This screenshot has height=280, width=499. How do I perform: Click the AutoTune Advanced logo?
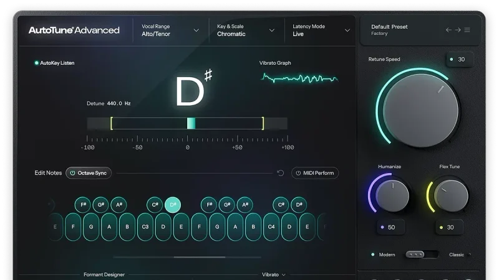pyautogui.click(x=74, y=30)
